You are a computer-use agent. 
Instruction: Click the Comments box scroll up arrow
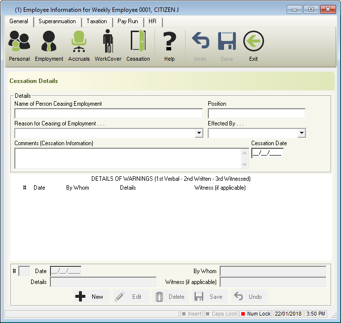coord(244,153)
